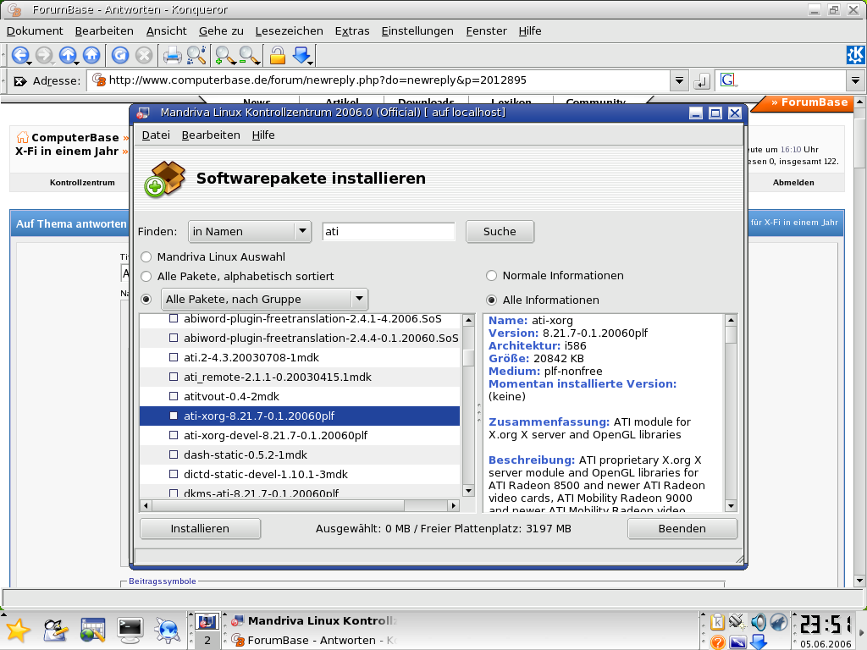Open the Datei menu in Kontrollzentrum
867x650 pixels.
[156, 135]
